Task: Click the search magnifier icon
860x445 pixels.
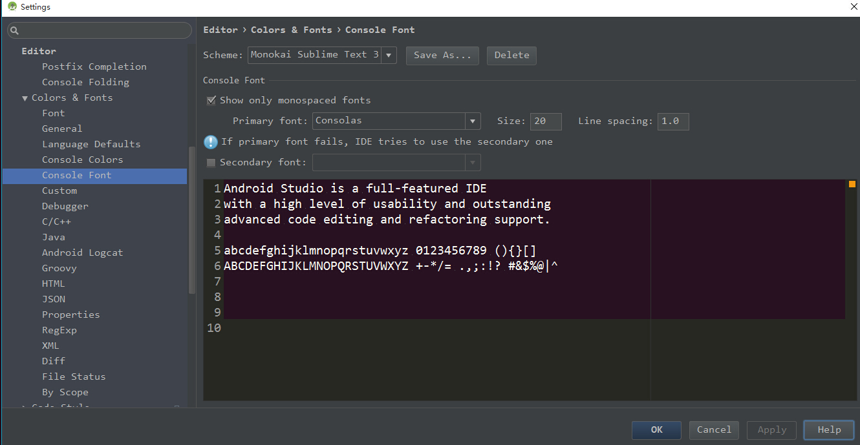Action: (15, 30)
